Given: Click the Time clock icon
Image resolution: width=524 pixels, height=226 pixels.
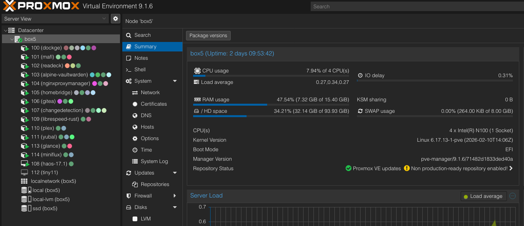Looking at the screenshot, I should click(x=135, y=150).
